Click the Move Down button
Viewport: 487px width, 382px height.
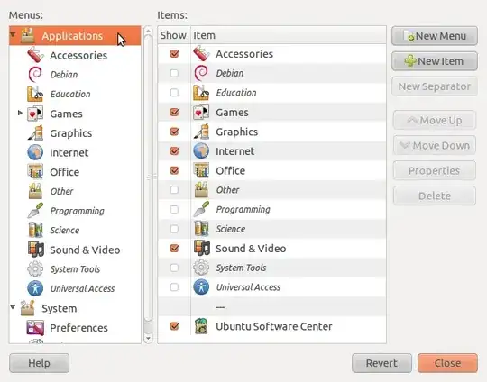(435, 145)
